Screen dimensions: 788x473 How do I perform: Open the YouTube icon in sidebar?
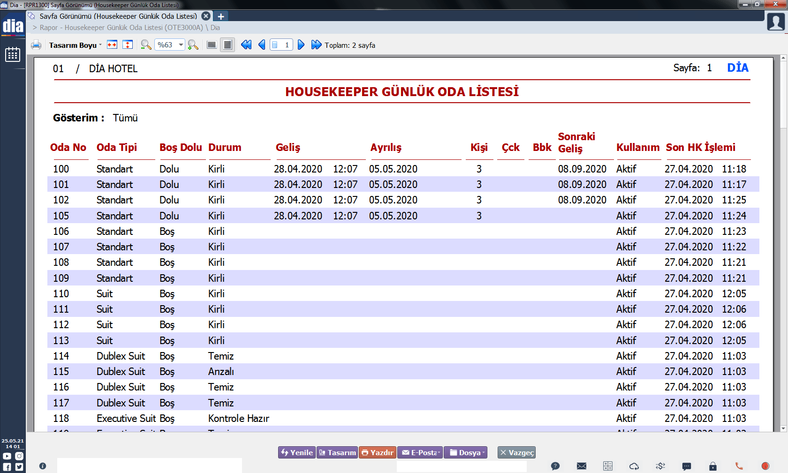7,456
